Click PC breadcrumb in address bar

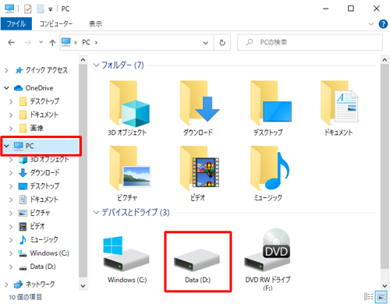coord(86,42)
